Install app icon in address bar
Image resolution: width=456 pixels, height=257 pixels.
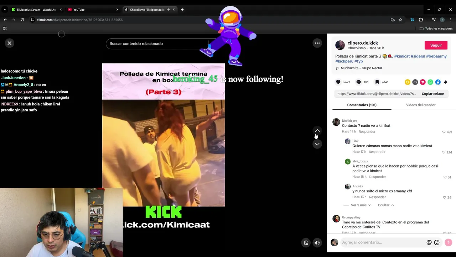[x=393, y=20]
